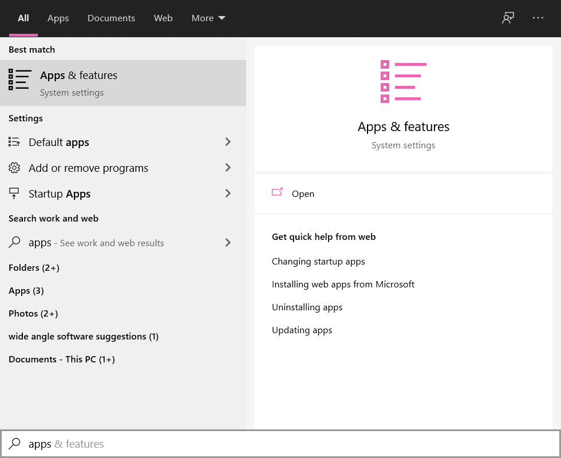Click the feedback person icon in header

508,18
